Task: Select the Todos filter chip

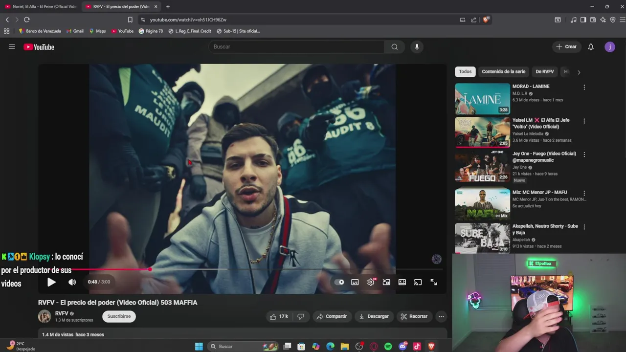Action: click(465, 71)
